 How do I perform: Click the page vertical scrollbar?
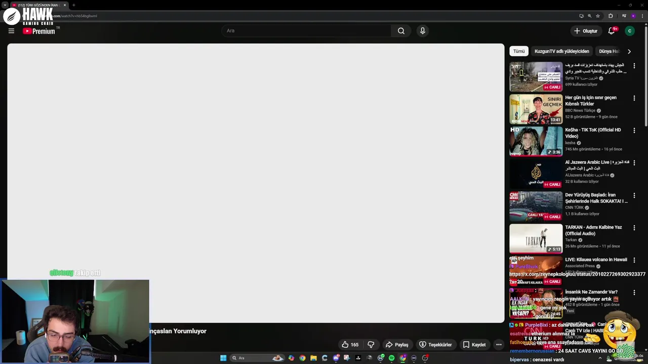point(645,76)
